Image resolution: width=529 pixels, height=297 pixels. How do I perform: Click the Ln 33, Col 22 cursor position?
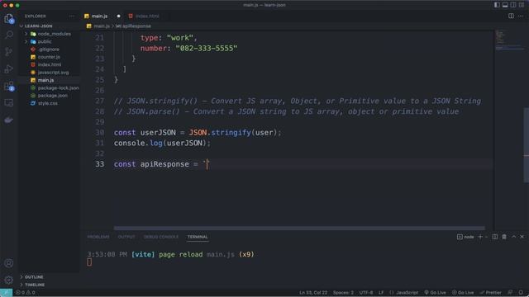click(313, 293)
